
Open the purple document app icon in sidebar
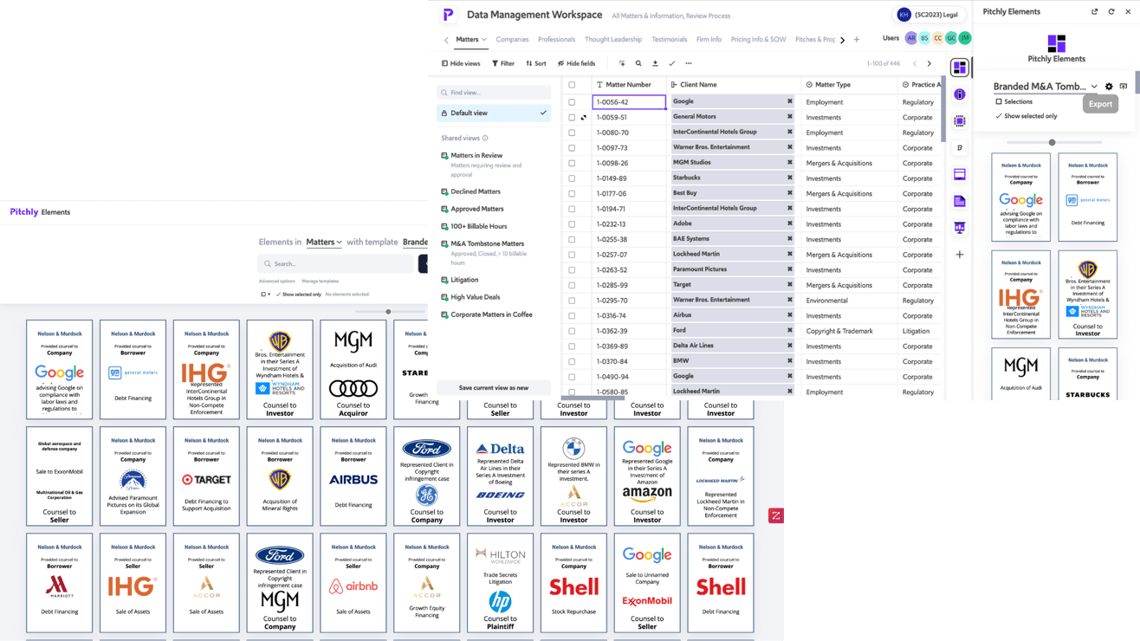click(x=959, y=201)
